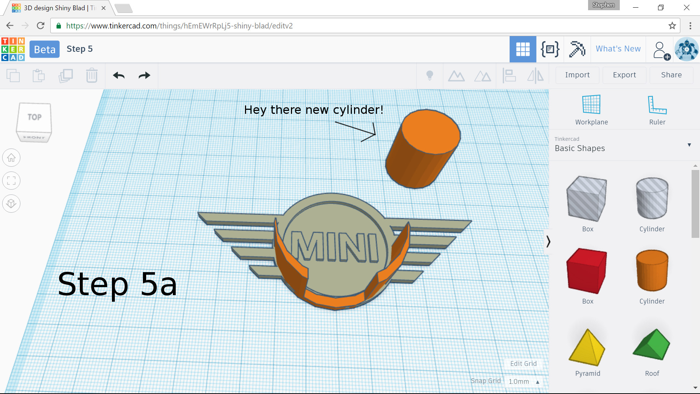Viewport: 700px width, 394px height.
Task: Open the Chrome three-dot menu
Action: click(x=690, y=26)
